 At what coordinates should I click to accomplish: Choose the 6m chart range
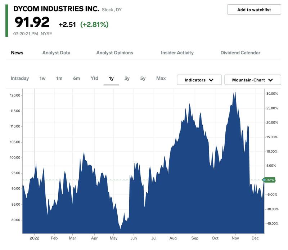[76, 79]
